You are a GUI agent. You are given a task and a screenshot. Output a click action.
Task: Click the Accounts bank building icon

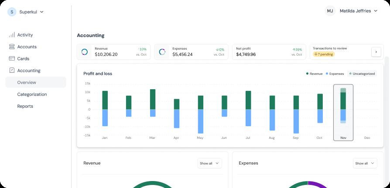coord(12,47)
